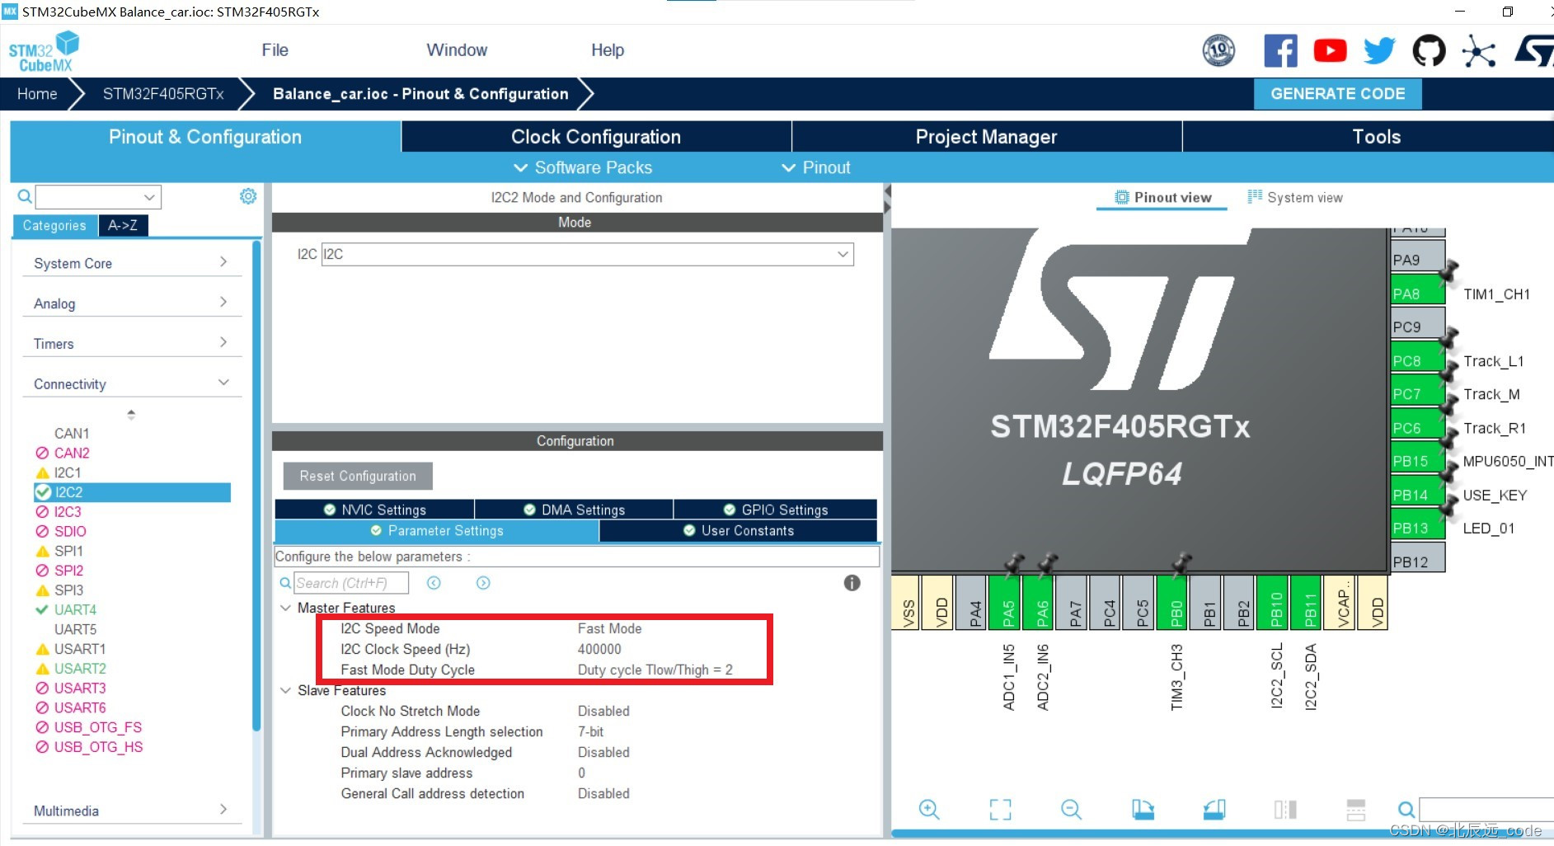Go to the Home breadcrumb

37,94
